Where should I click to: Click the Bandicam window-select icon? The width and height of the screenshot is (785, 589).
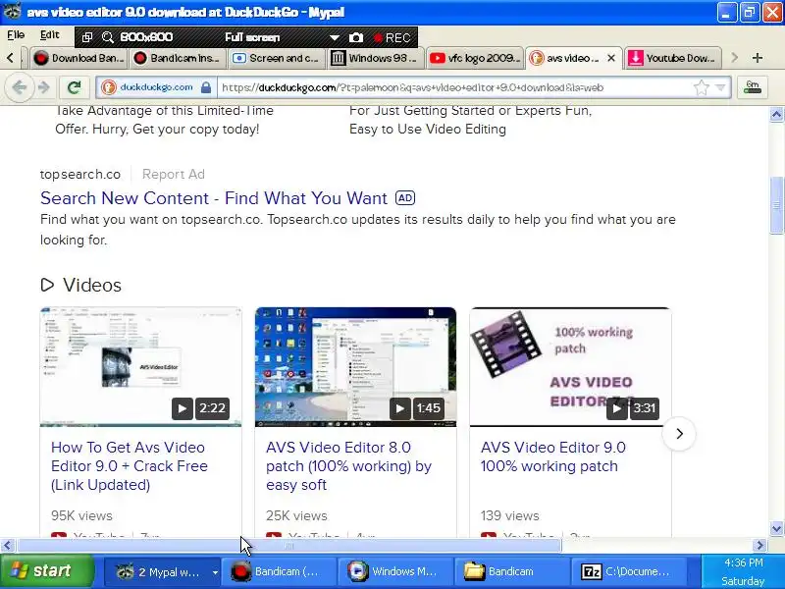coord(87,37)
